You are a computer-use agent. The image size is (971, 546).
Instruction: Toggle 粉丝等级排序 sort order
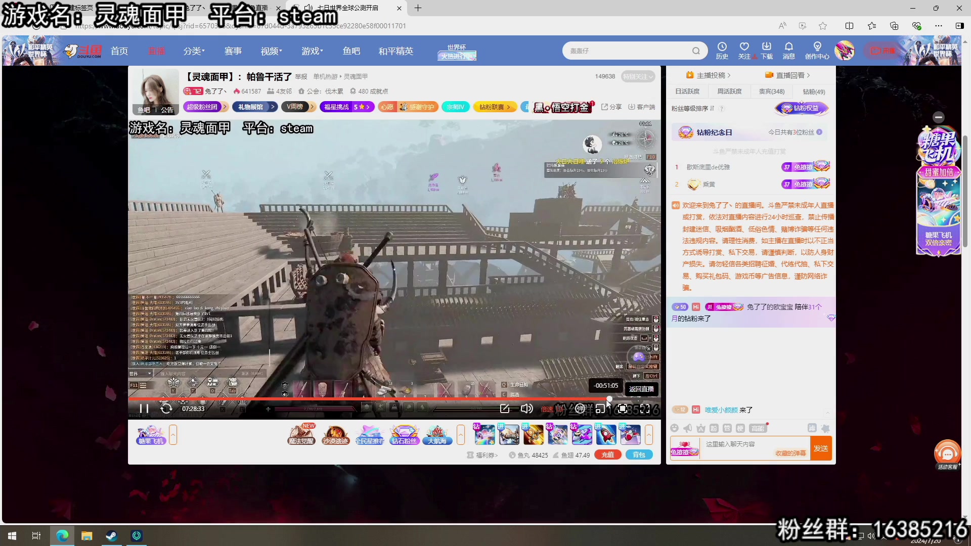pyautogui.click(x=693, y=108)
